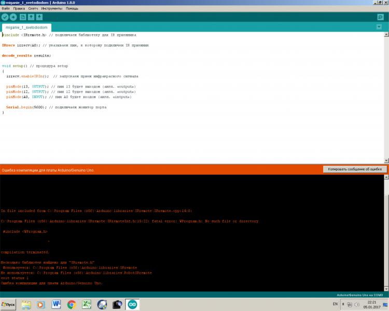Screen dimensions: 389x311
Task: Click the compilation terminated console line
Action: 25,252
